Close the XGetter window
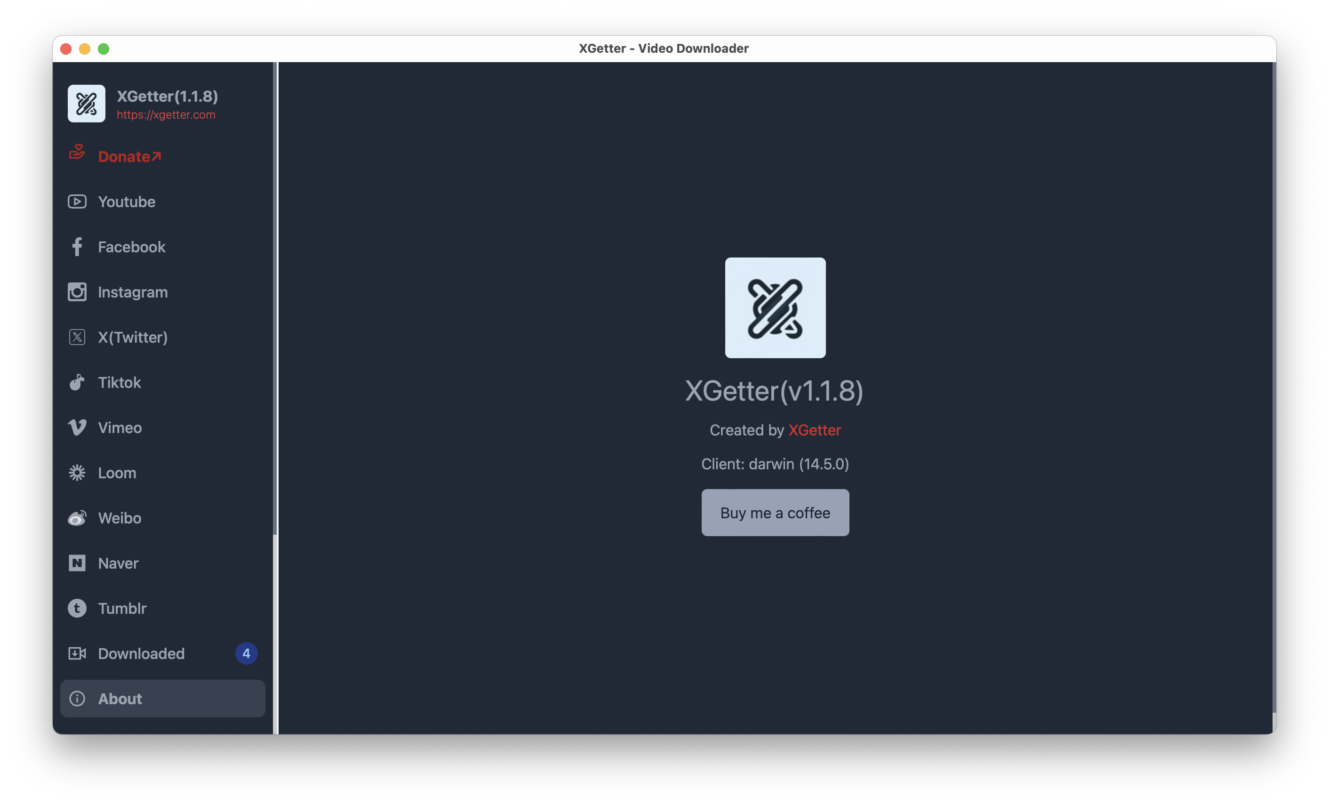Screen dimensions: 1329x804 66,49
